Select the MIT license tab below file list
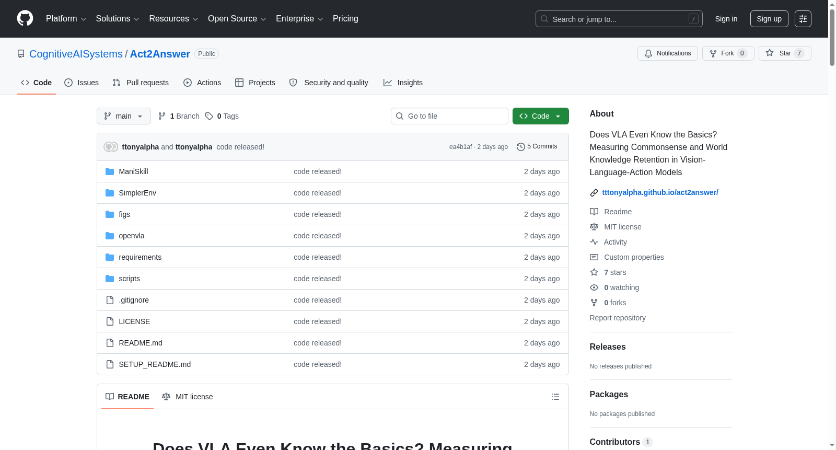This screenshot has width=836, height=450. click(x=187, y=397)
